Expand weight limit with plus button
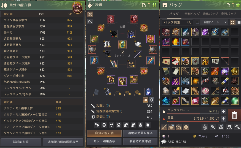The image size is (241, 148). [x=223, y=119]
